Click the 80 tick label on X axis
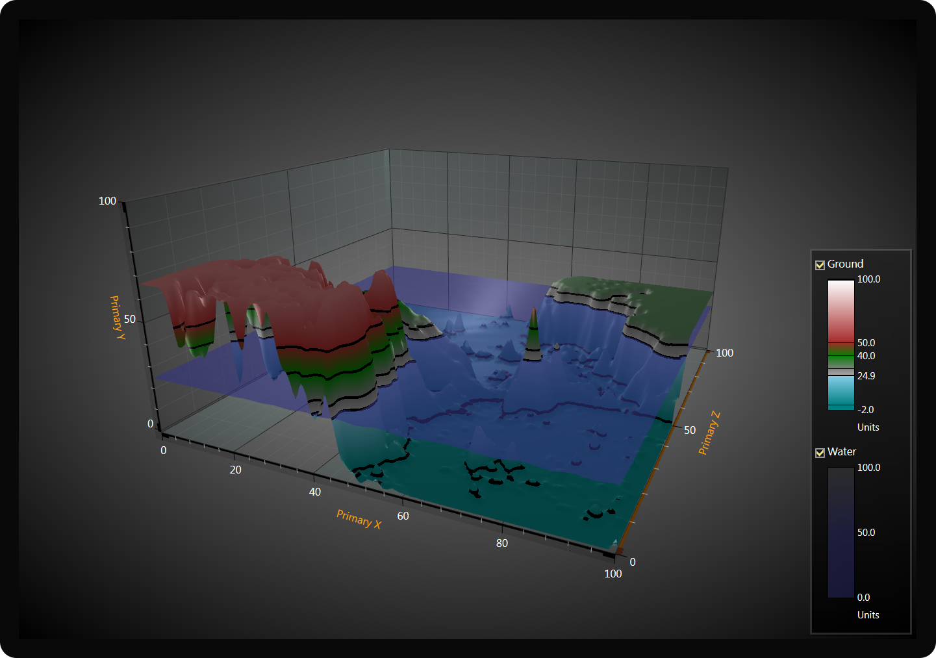Viewport: 936px width, 658px height. [x=501, y=543]
